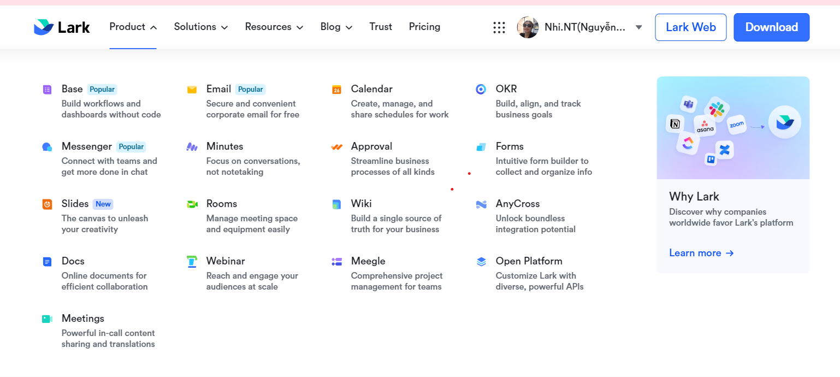Click the Minutes product icon
This screenshot has height=377, width=840.
(192, 147)
